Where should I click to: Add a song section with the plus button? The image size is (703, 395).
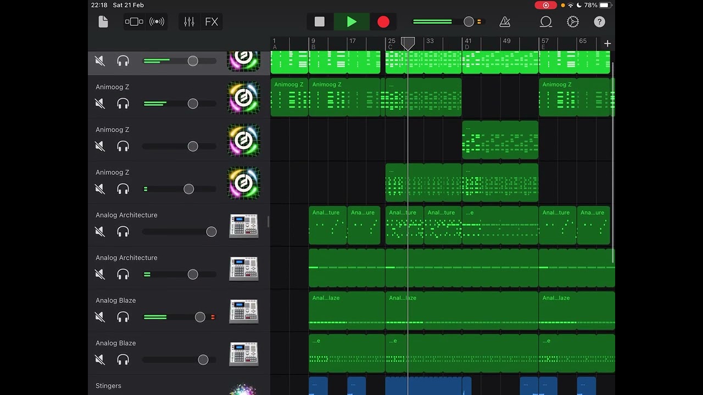point(607,43)
